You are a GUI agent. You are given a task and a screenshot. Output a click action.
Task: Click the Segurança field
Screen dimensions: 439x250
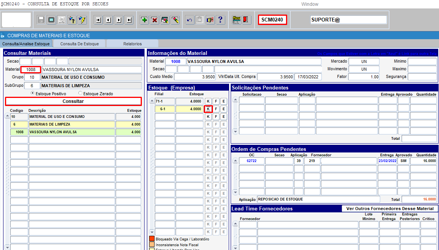coord(422,77)
